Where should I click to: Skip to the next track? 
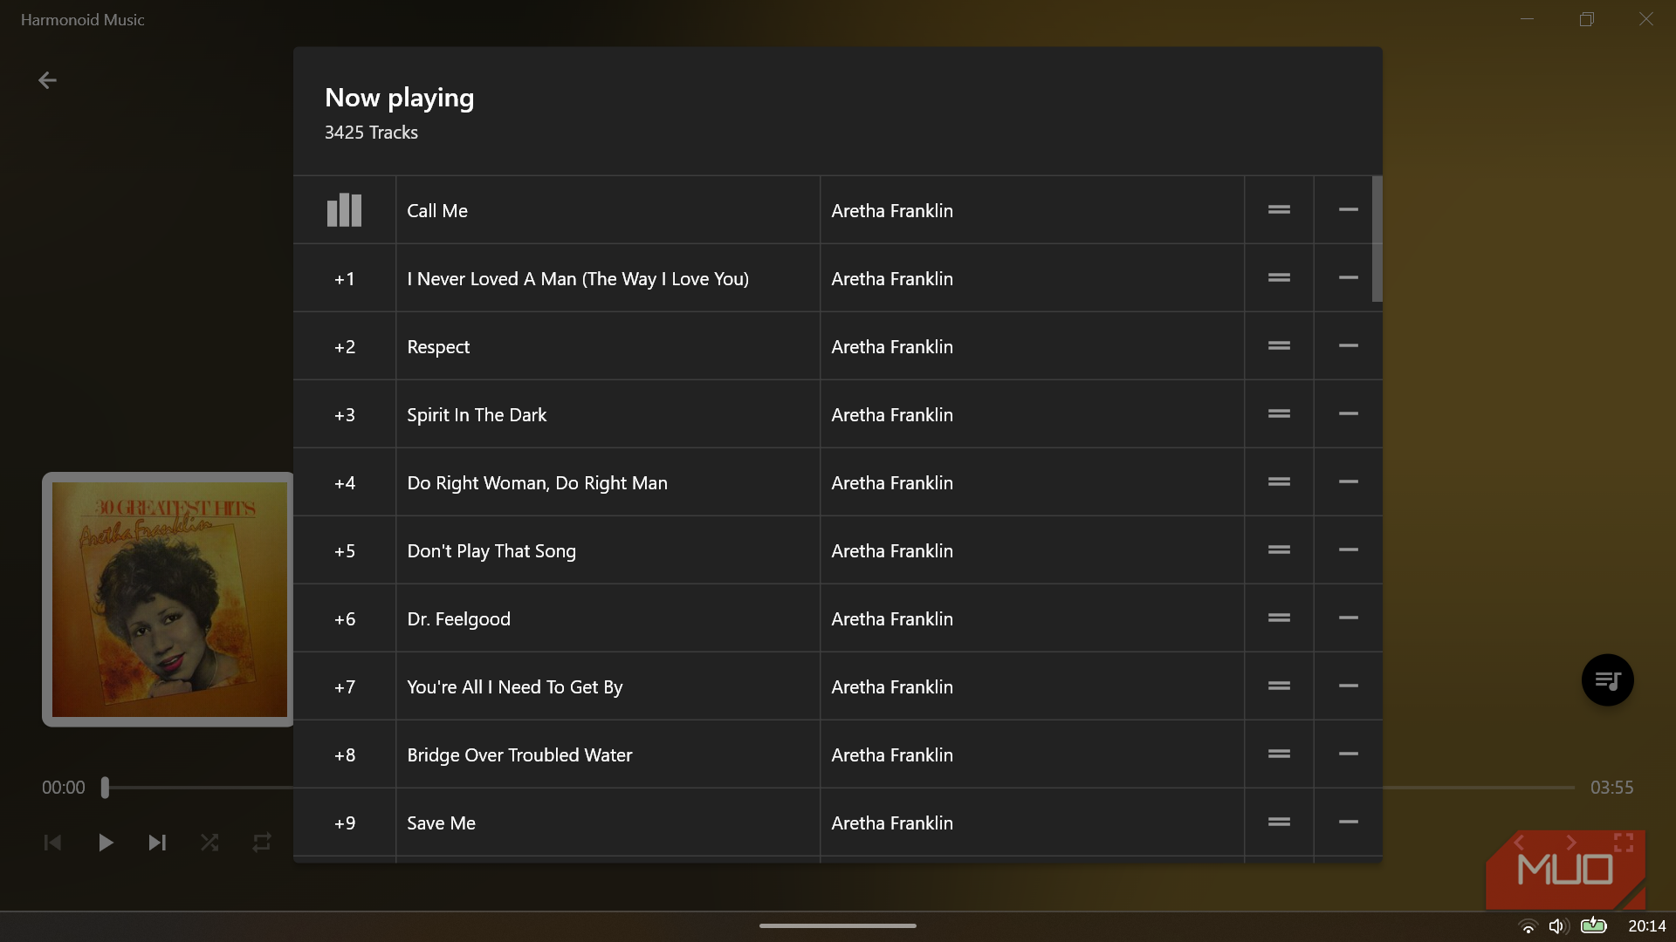(157, 843)
